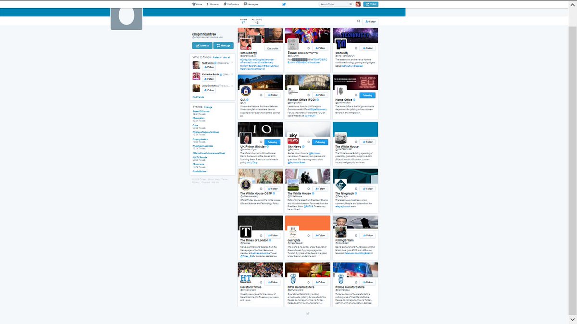Image resolution: width=577 pixels, height=324 pixels.
Task: Follow suggested user Katherine Gazda
Action: 209,79
